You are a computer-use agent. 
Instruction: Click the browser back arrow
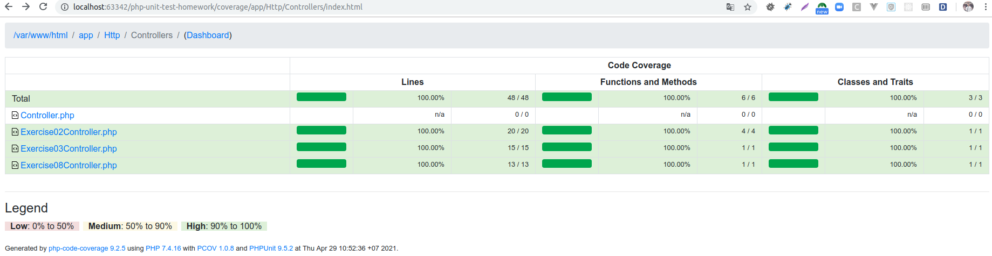[x=9, y=7]
